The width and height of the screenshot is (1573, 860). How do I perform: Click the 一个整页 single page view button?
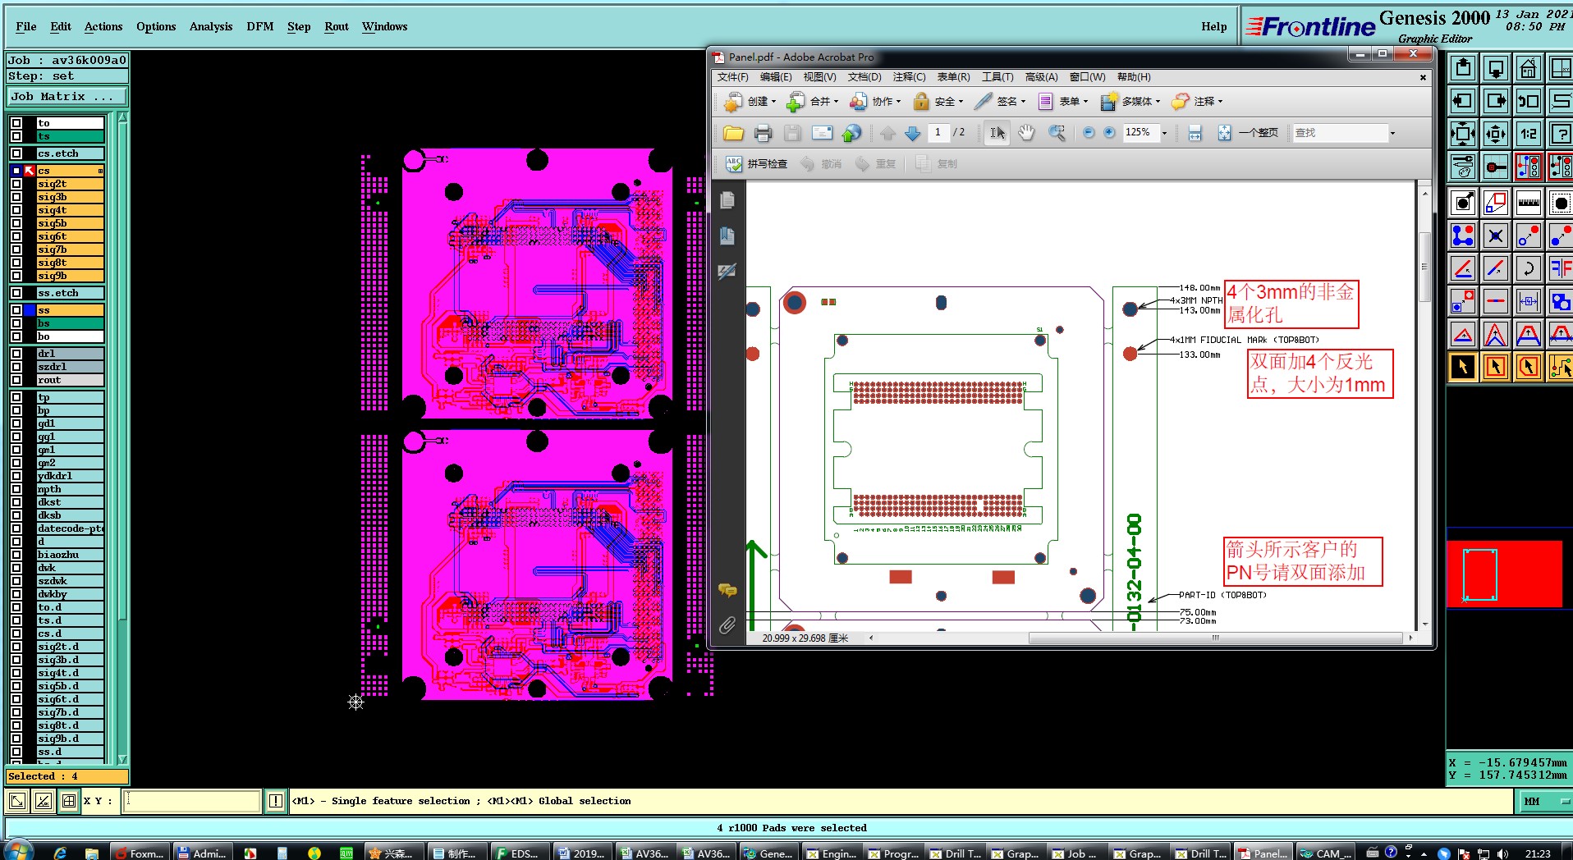click(1248, 133)
